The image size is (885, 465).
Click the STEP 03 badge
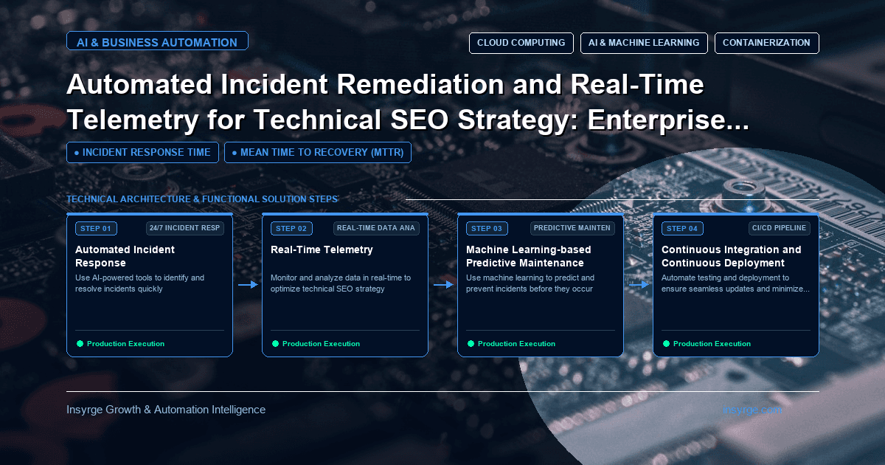tap(486, 228)
